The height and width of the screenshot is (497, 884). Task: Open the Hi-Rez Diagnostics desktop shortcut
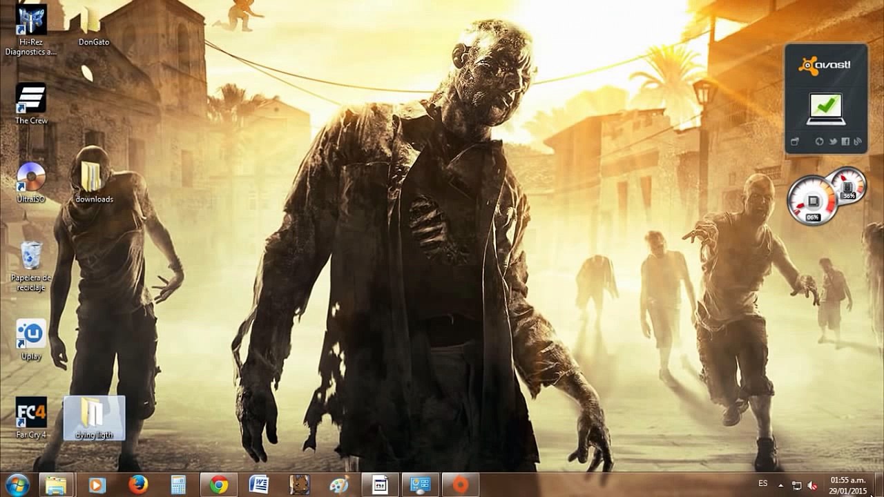point(31,29)
